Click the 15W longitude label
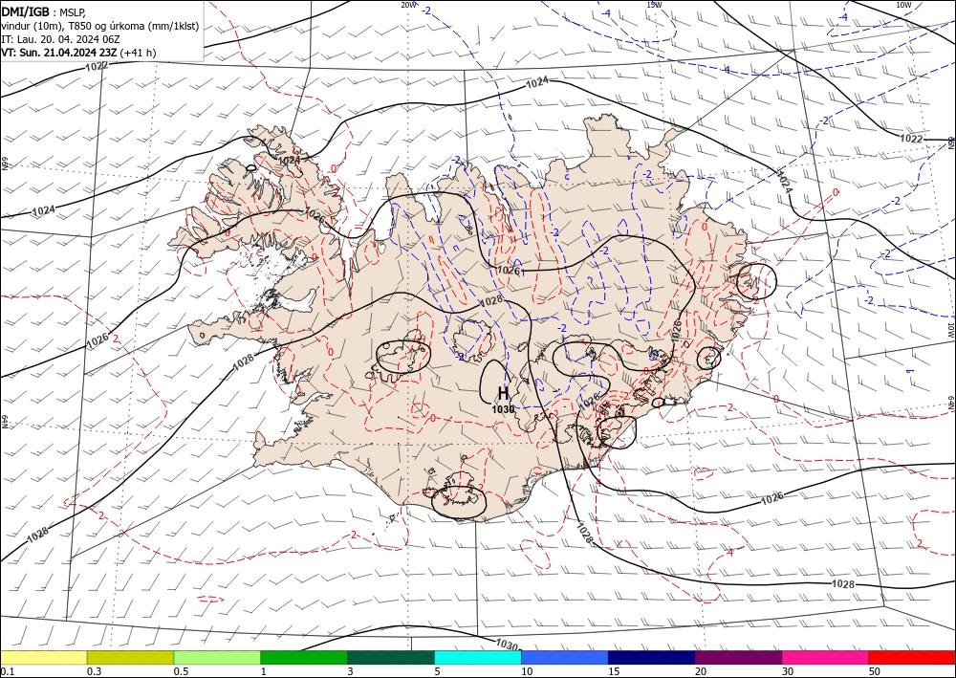Image resolution: width=956 pixels, height=678 pixels. [654, 5]
